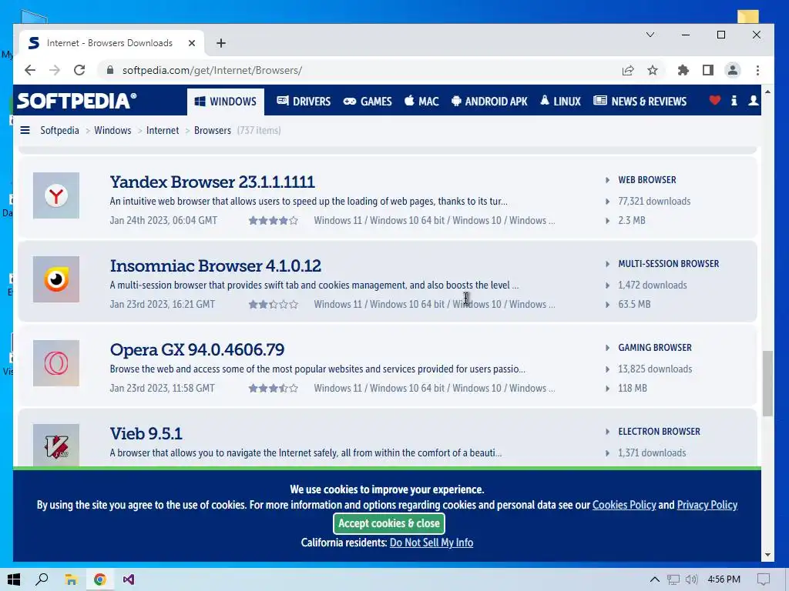Image resolution: width=789 pixels, height=591 pixels.
Task: Click the Opera GX star rating
Action: pyautogui.click(x=274, y=388)
